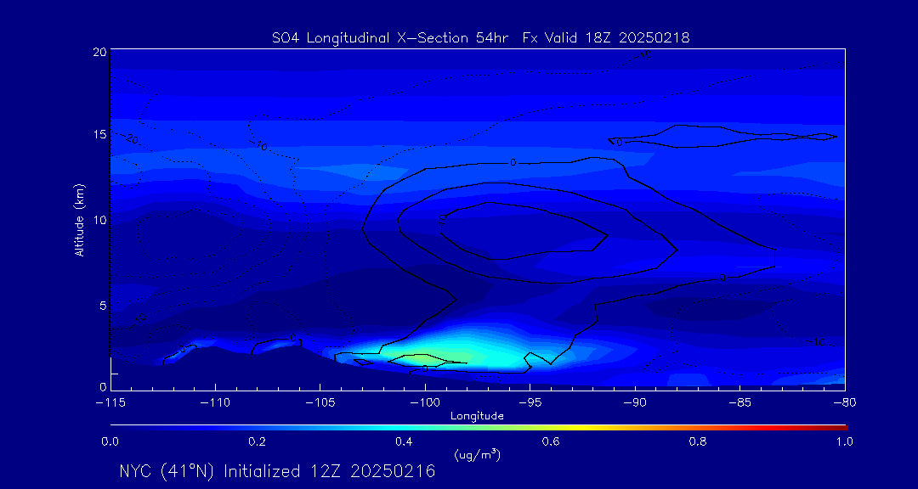Click altitude axis tick label '5'

(103, 306)
